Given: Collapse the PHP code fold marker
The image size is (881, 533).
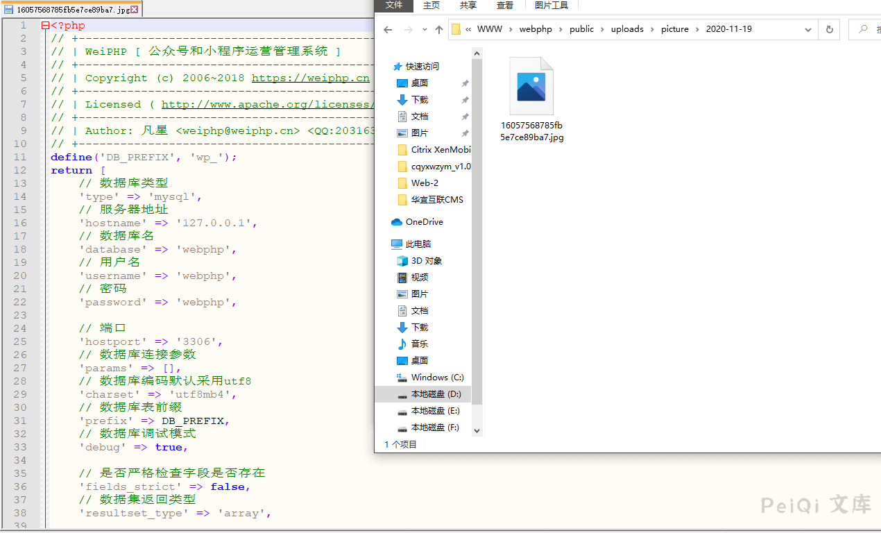Looking at the screenshot, I should pos(45,26).
